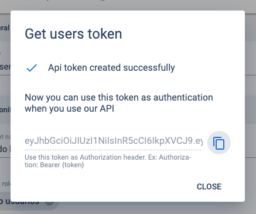This screenshot has height=214, width=256.
Task: Remove the usuarios chip behind the dialog
Action: tap(49, 203)
